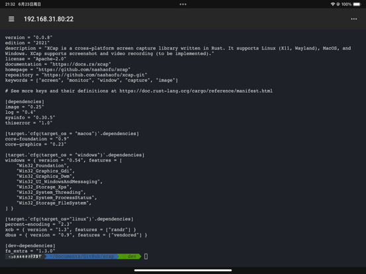Click the ~/Documents/GitHub/xcap path segment
Viewport: 366px width, 274px height.
pos(82,256)
